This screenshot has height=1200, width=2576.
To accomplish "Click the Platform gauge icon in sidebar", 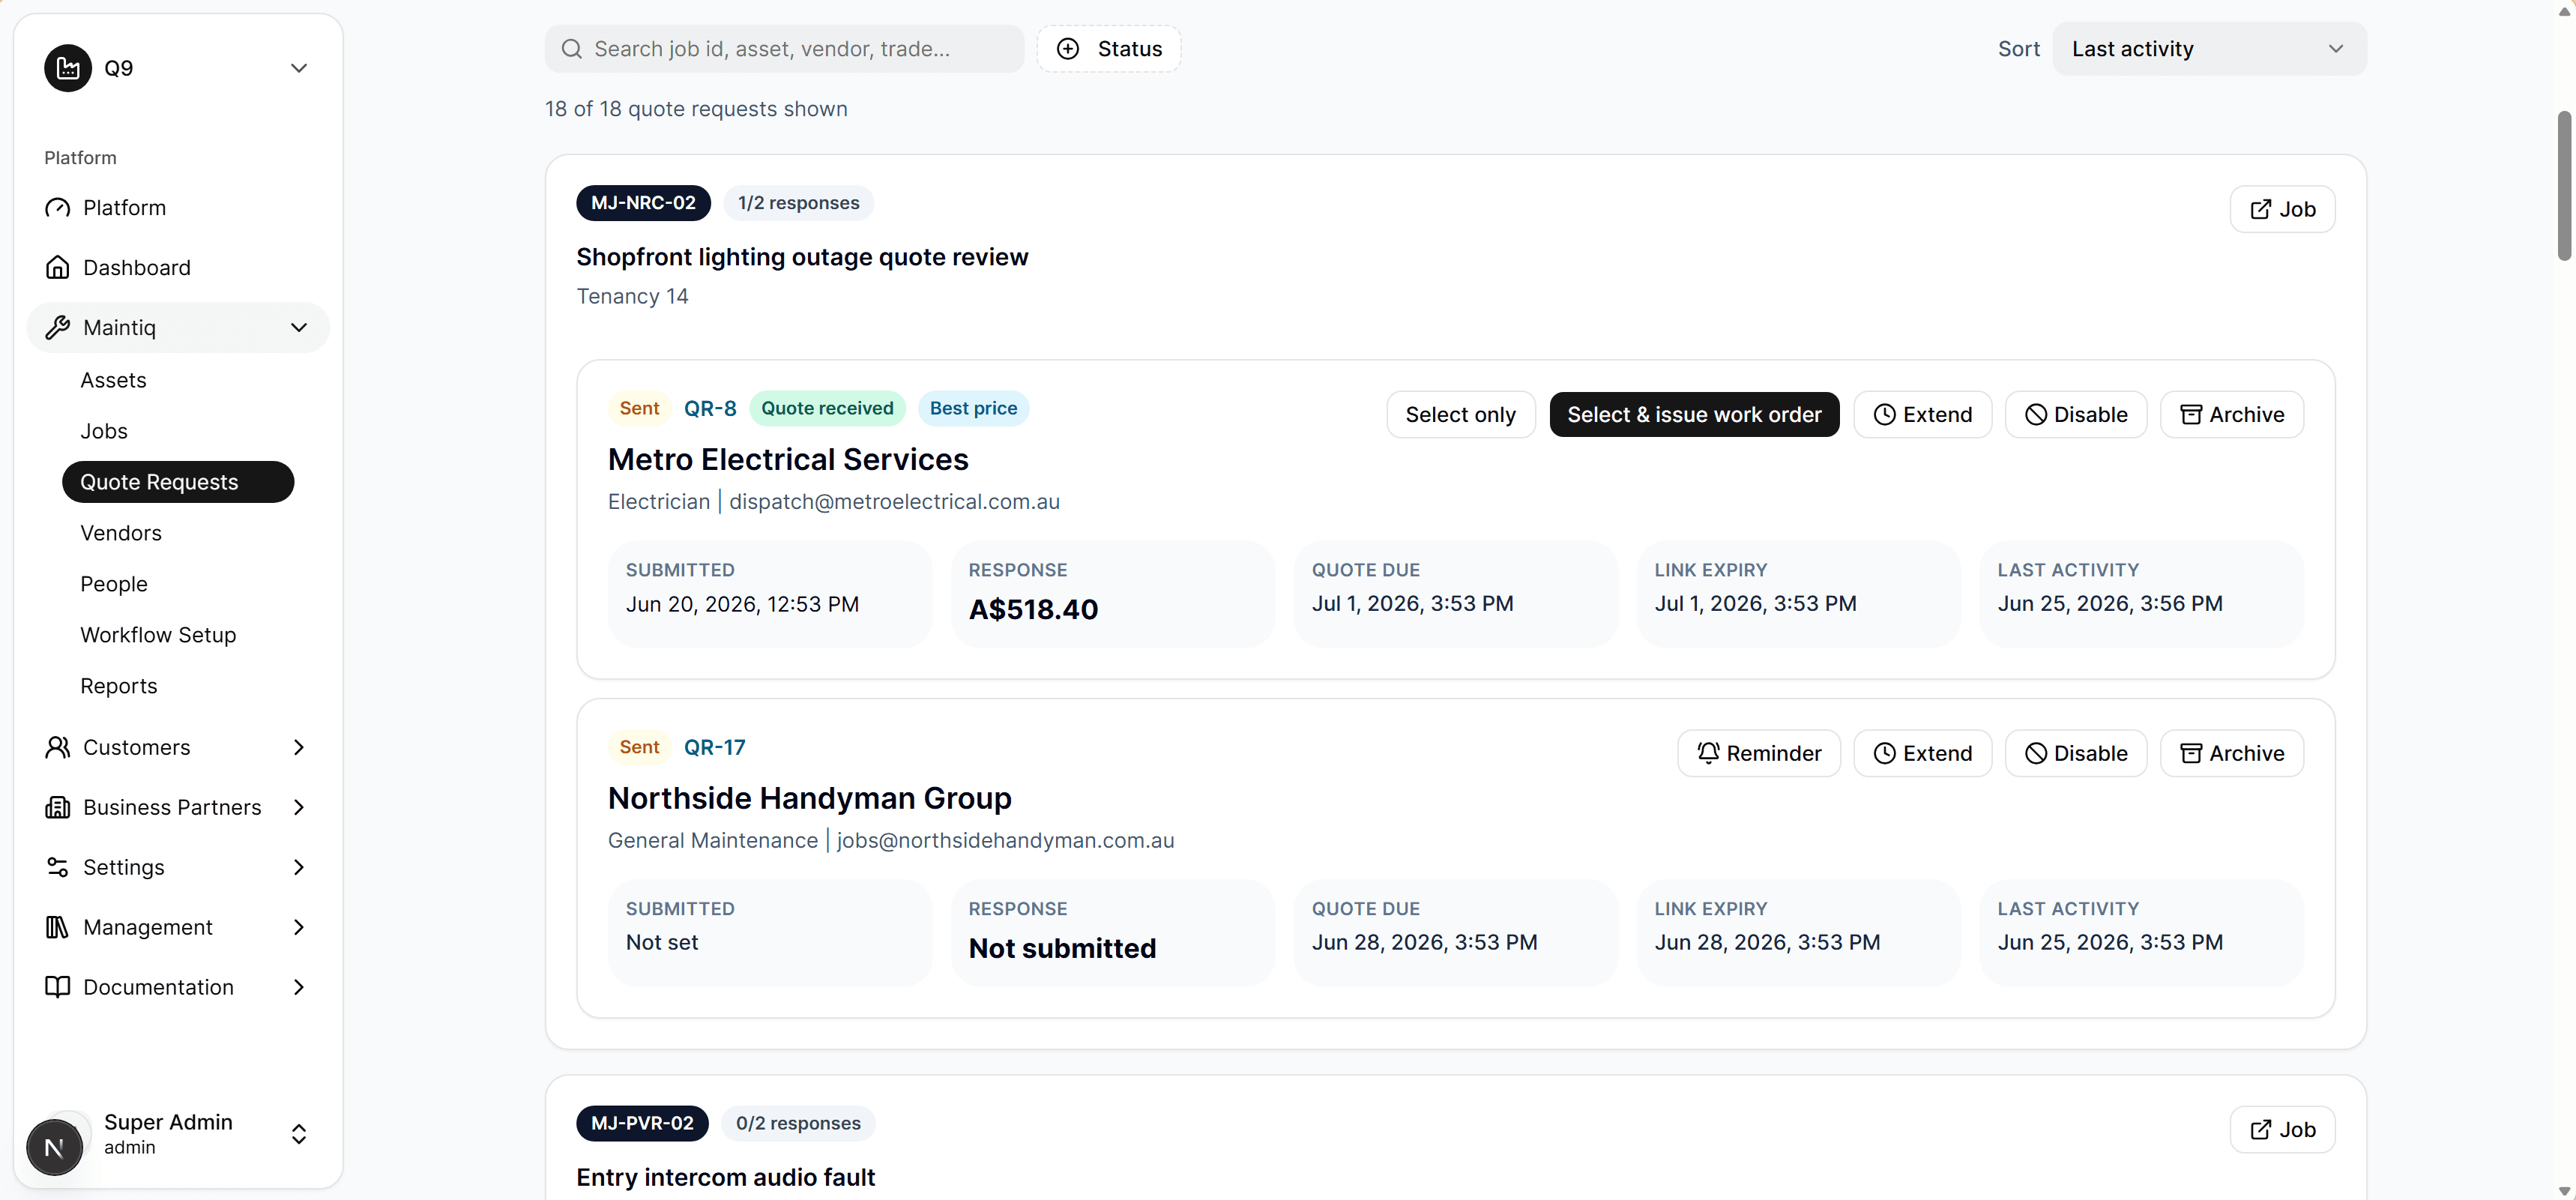I will click(x=58, y=208).
